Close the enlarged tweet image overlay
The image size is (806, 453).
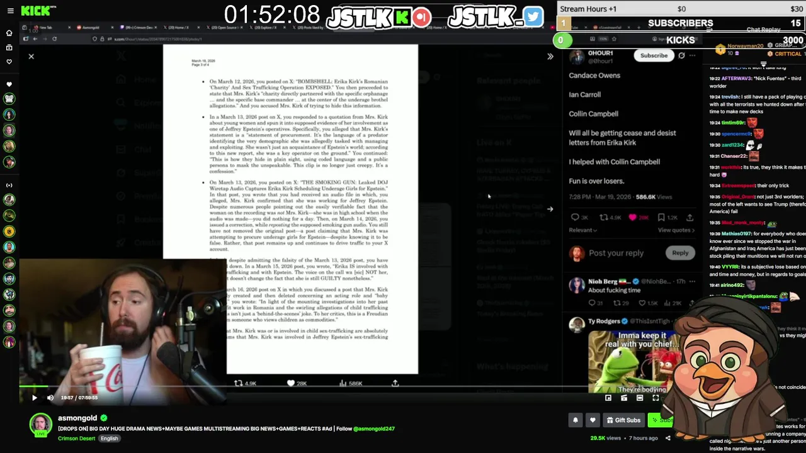31,57
